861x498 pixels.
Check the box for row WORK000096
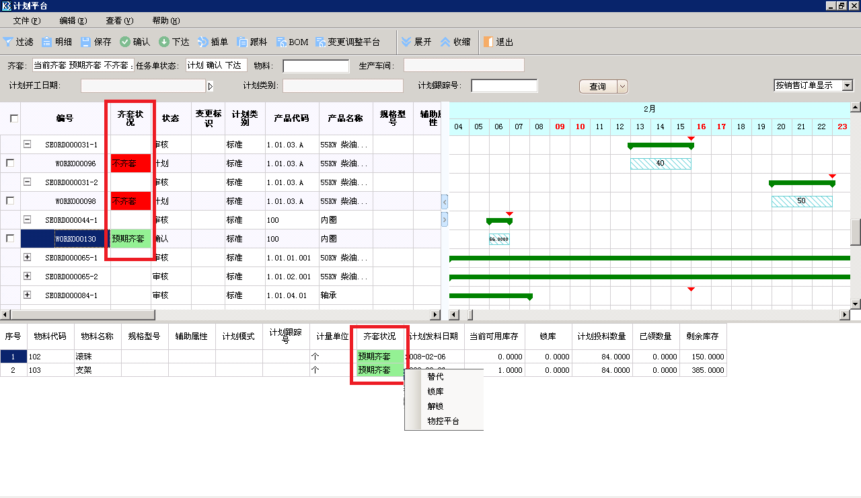tap(10, 163)
